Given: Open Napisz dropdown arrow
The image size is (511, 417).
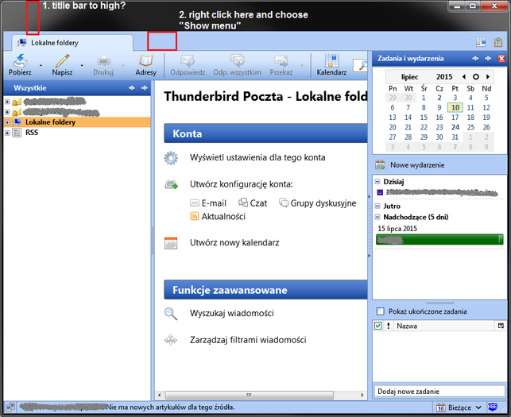Looking at the screenshot, I should pyautogui.click(x=82, y=65).
